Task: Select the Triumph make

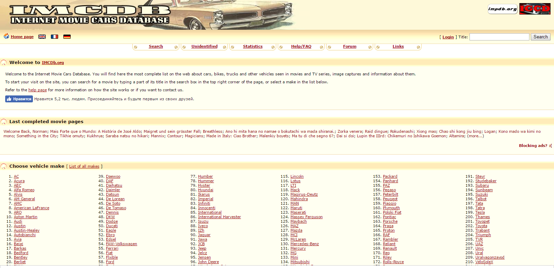Action: 483,235
